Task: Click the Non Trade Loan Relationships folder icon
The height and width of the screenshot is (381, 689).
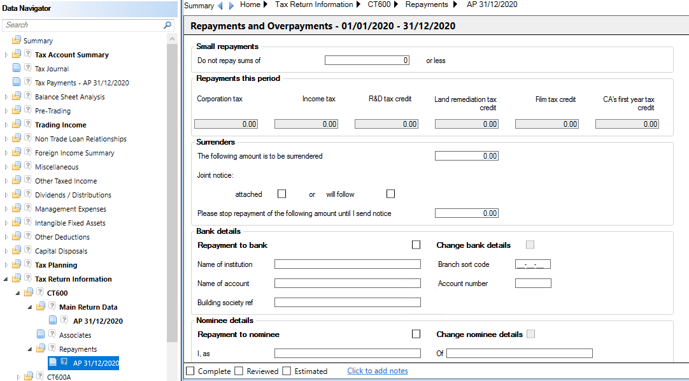Action: pyautogui.click(x=17, y=139)
